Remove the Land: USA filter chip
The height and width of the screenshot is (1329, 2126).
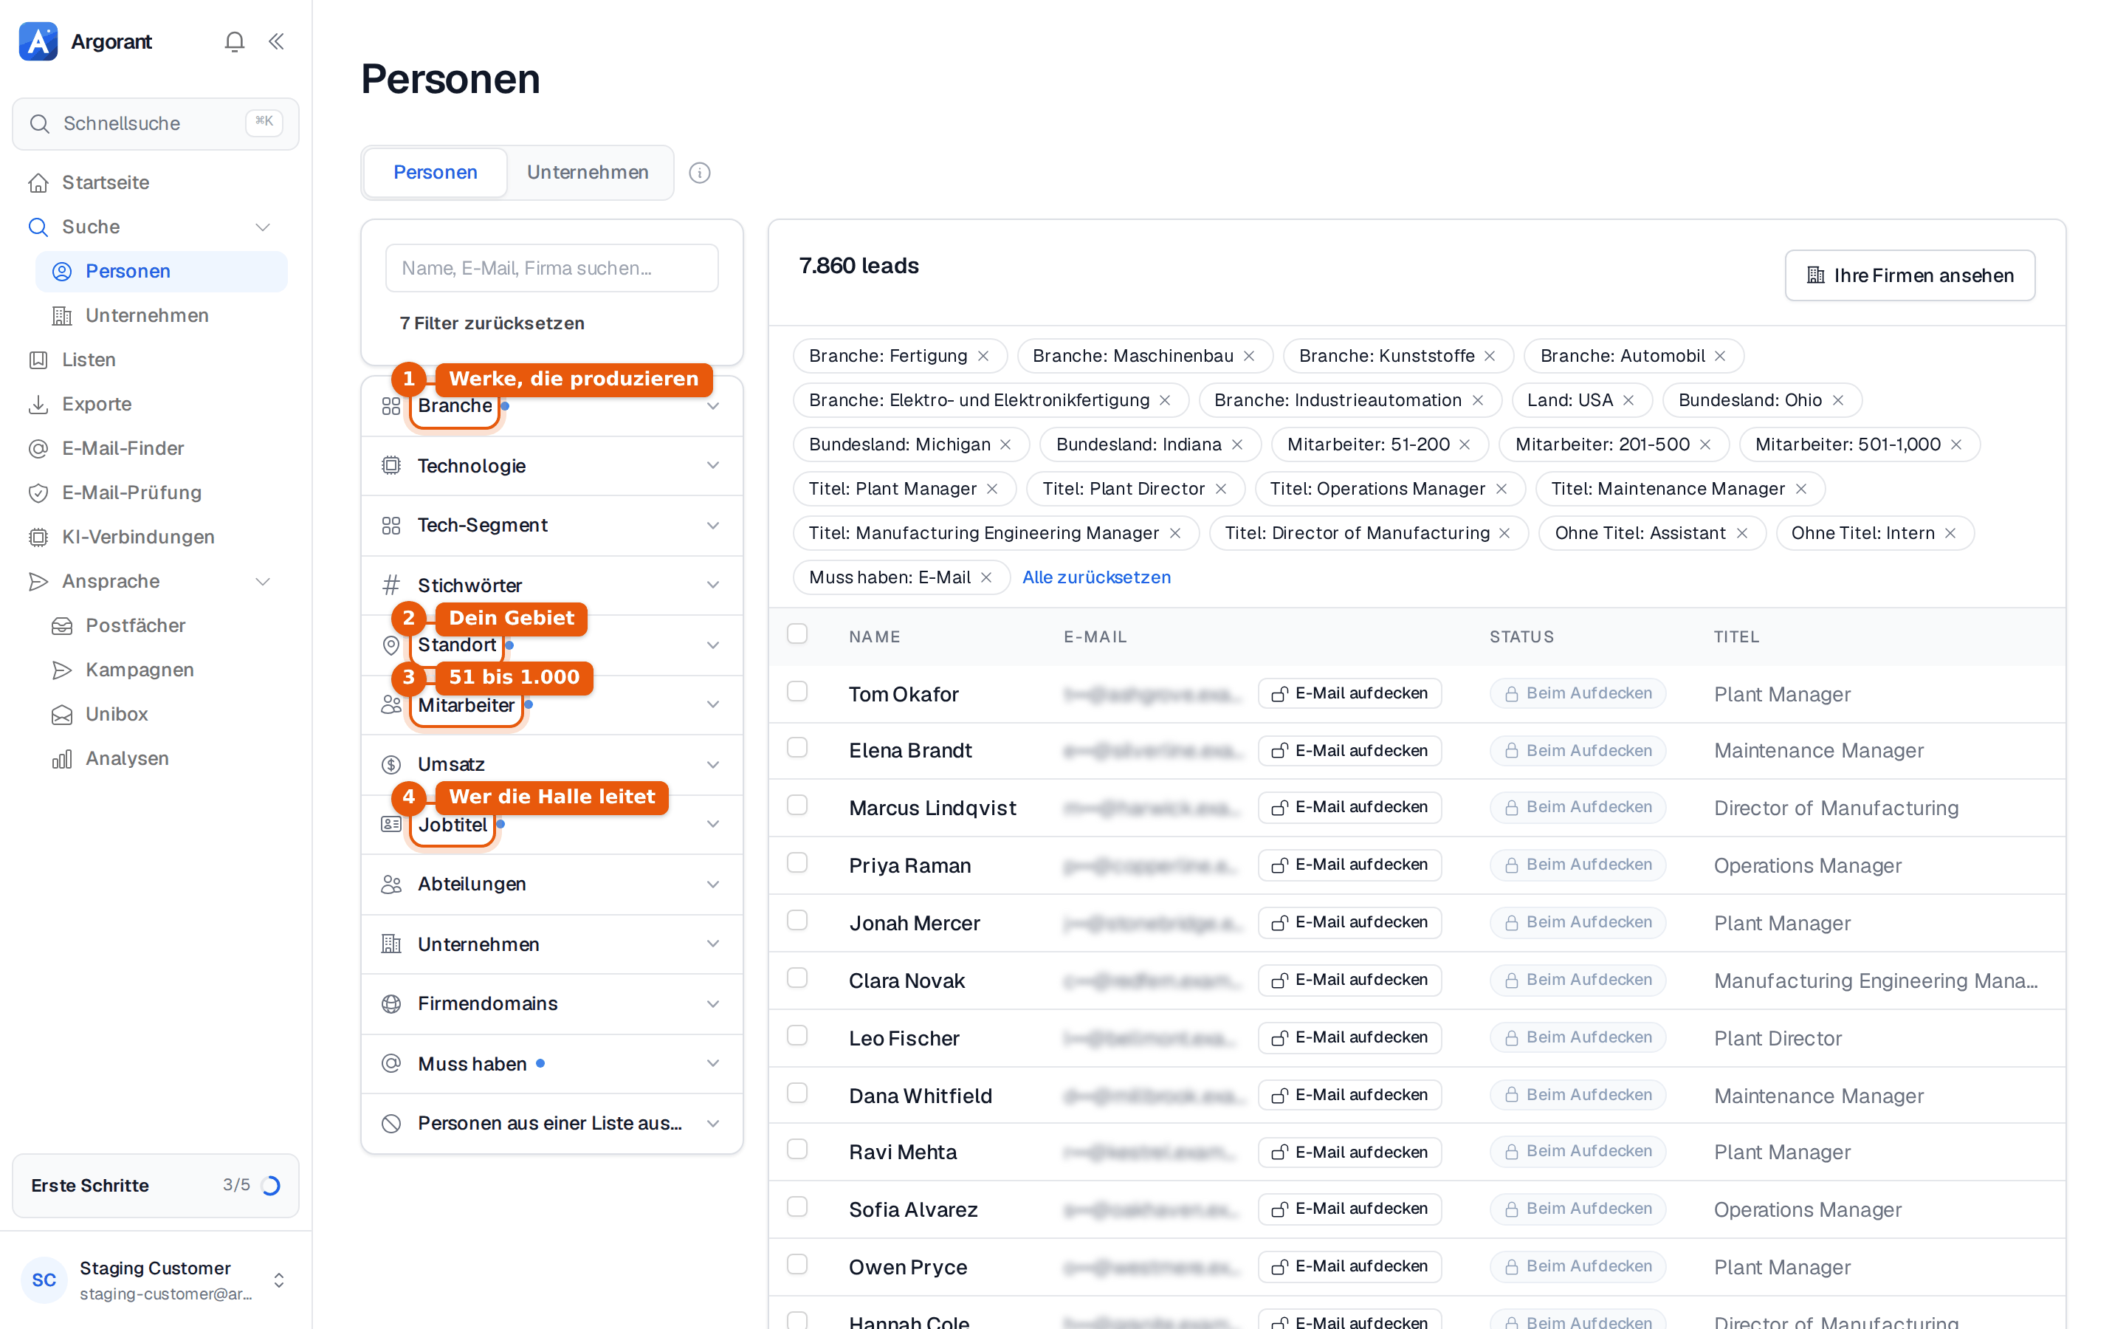1628,400
